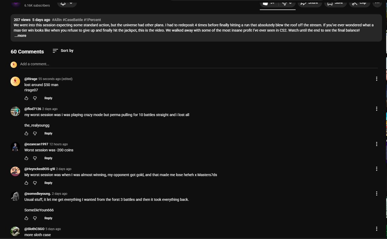Open @SlothCSGO profile avatar
Image resolution: width=387 pixels, height=239 pixels.
pos(15,232)
